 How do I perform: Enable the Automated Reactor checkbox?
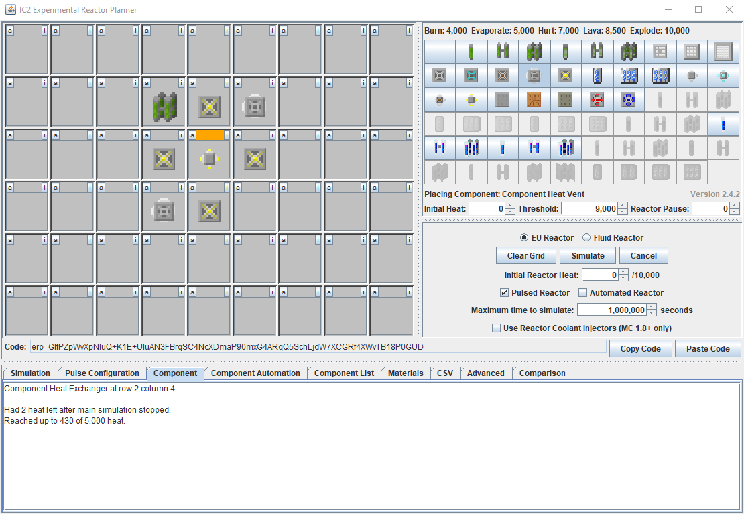583,293
